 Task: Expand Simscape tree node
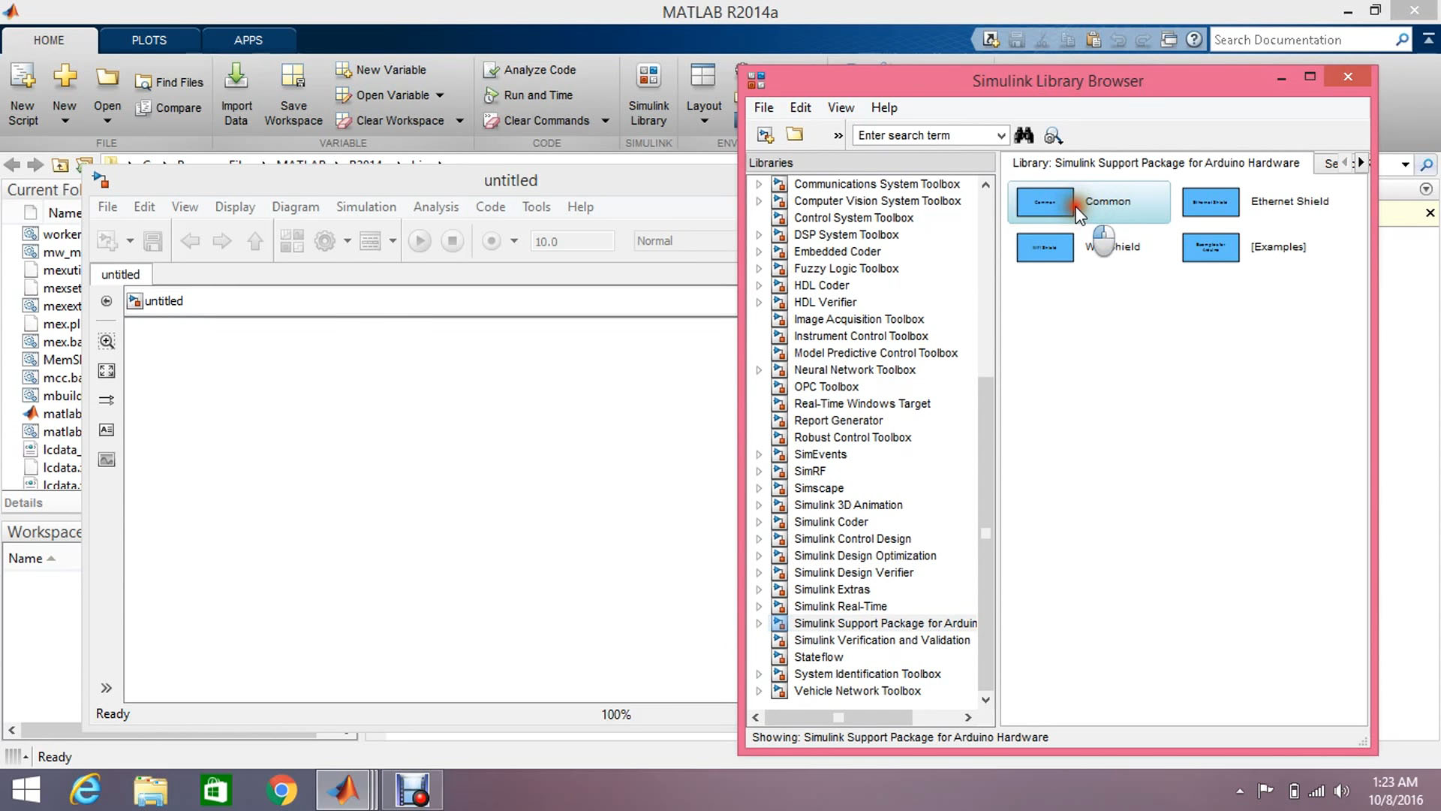(x=759, y=488)
